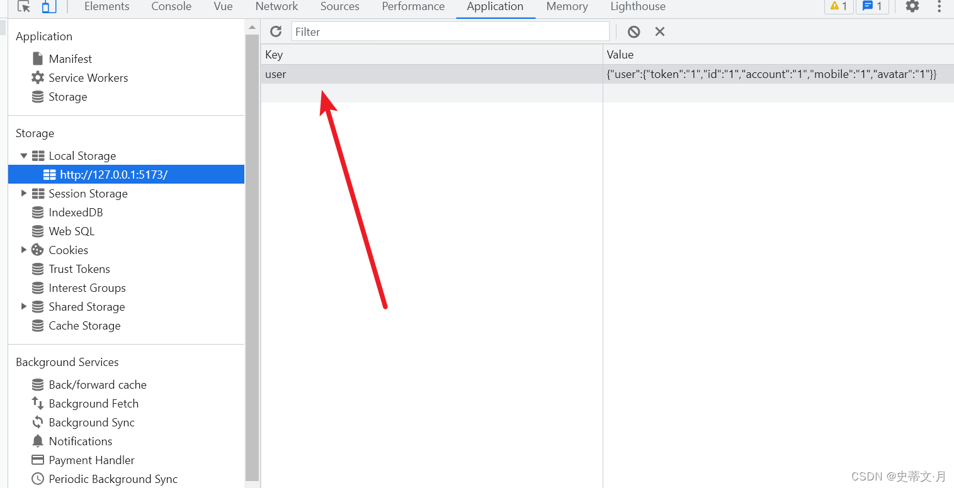Click the Cookies cookie icon
Viewport: 954px width, 488px height.
[x=38, y=250]
